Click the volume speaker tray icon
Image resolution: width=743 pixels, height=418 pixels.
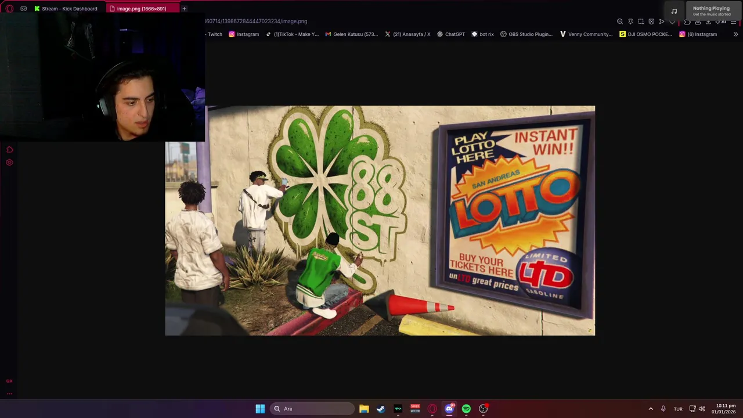[702, 409]
